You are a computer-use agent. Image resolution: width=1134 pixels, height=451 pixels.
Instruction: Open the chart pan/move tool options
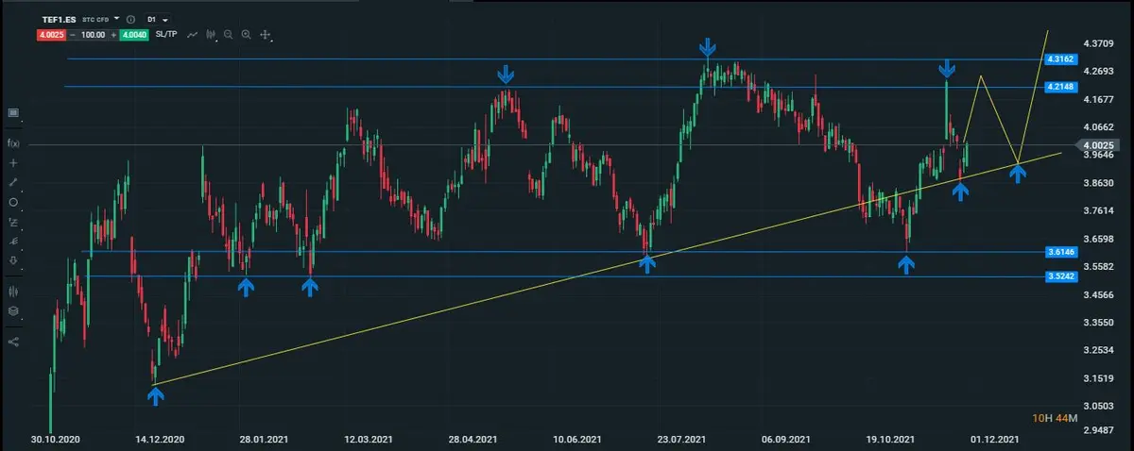(x=266, y=35)
